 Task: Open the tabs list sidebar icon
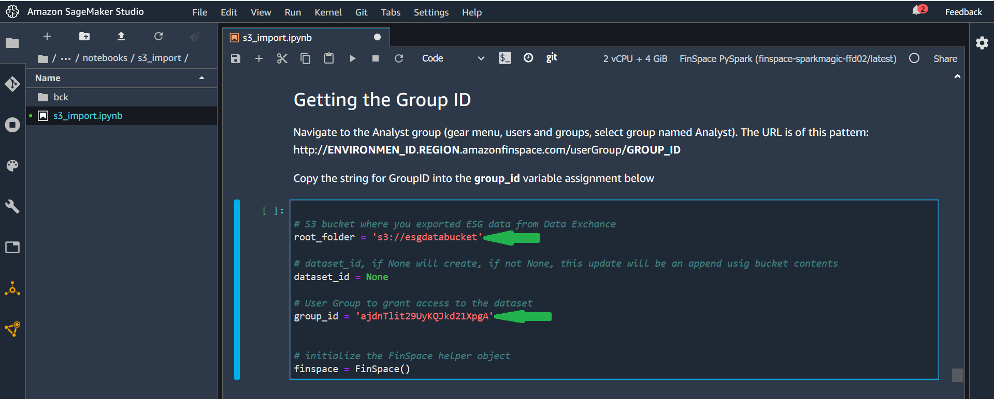pos(12,247)
